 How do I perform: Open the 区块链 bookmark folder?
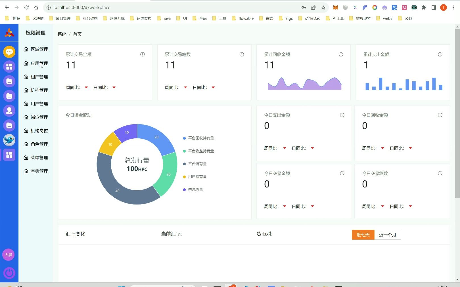35,18
